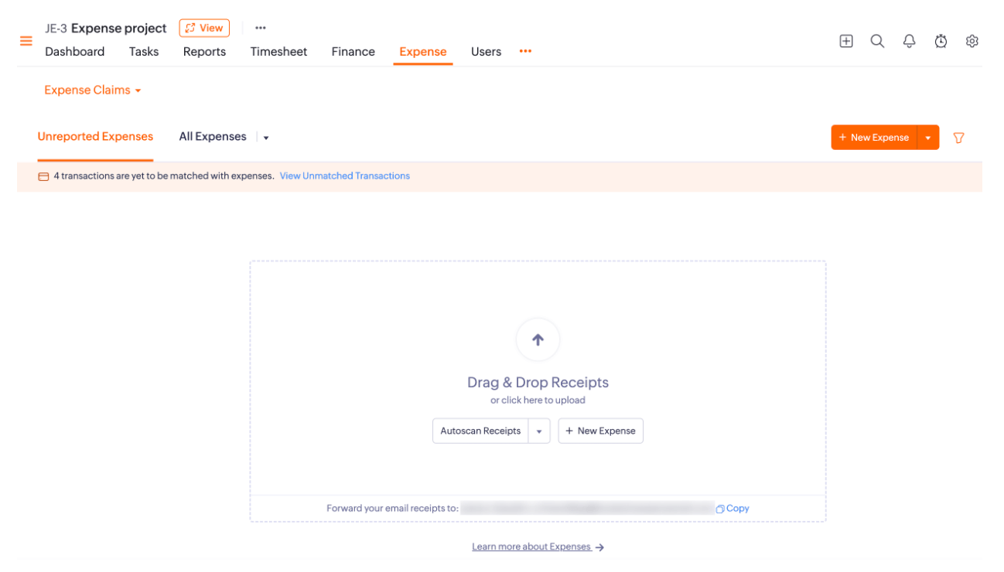The height and width of the screenshot is (572, 1004).
Task: Click the Drag & Drop Receipts upload area
Action: coord(538,382)
